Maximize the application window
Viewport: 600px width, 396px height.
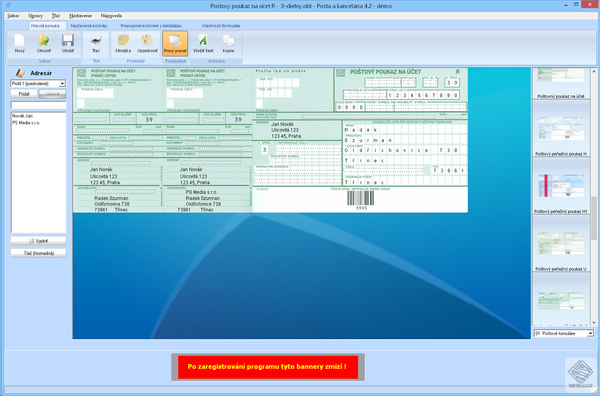click(x=576, y=5)
